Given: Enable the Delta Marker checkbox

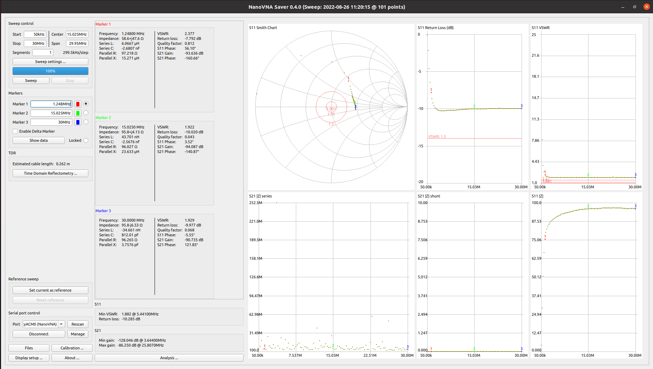Looking at the screenshot, I should coord(15,131).
